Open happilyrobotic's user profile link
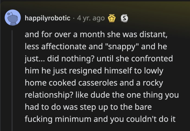 point(48,18)
